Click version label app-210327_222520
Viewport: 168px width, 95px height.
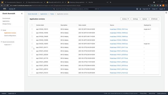pos(42,55)
